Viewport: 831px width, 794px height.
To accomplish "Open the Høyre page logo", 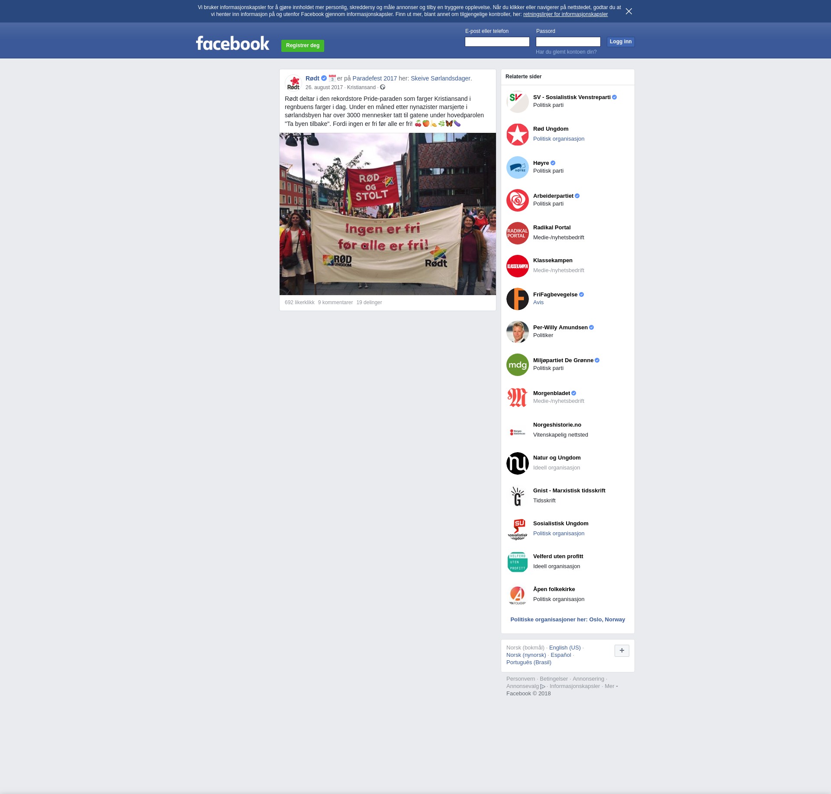I will pos(518,167).
